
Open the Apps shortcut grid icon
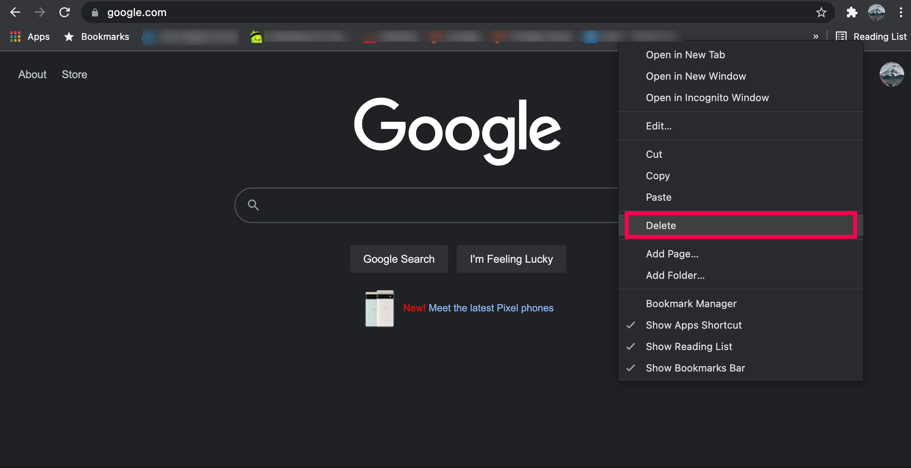click(15, 37)
